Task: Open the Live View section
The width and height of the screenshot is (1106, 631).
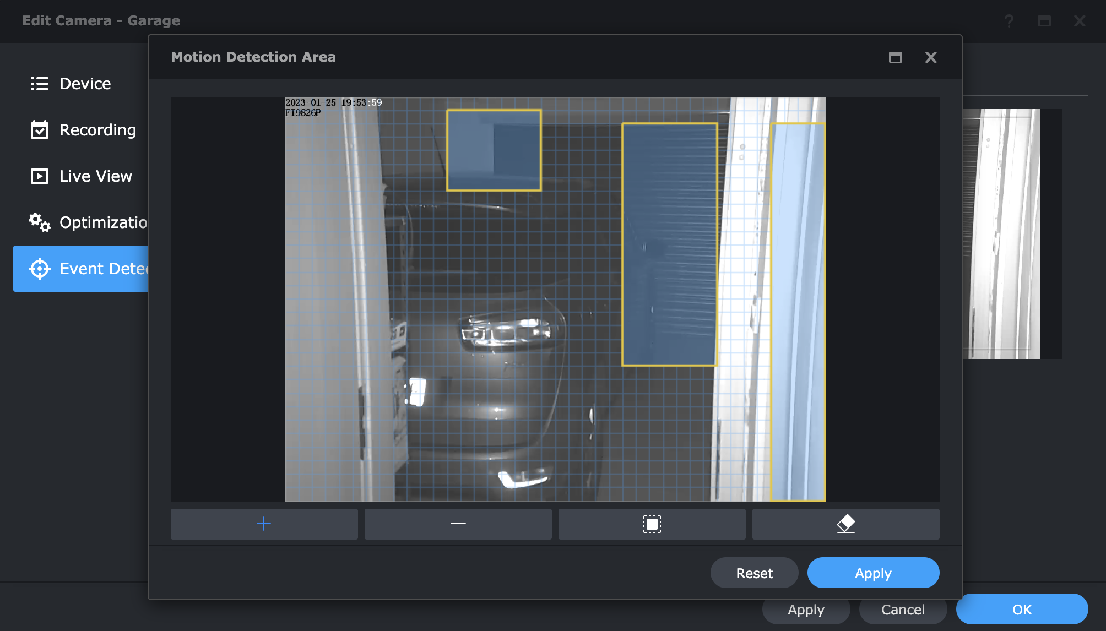Action: point(80,176)
